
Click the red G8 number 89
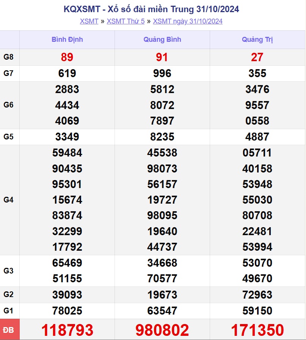pyautogui.click(x=67, y=57)
